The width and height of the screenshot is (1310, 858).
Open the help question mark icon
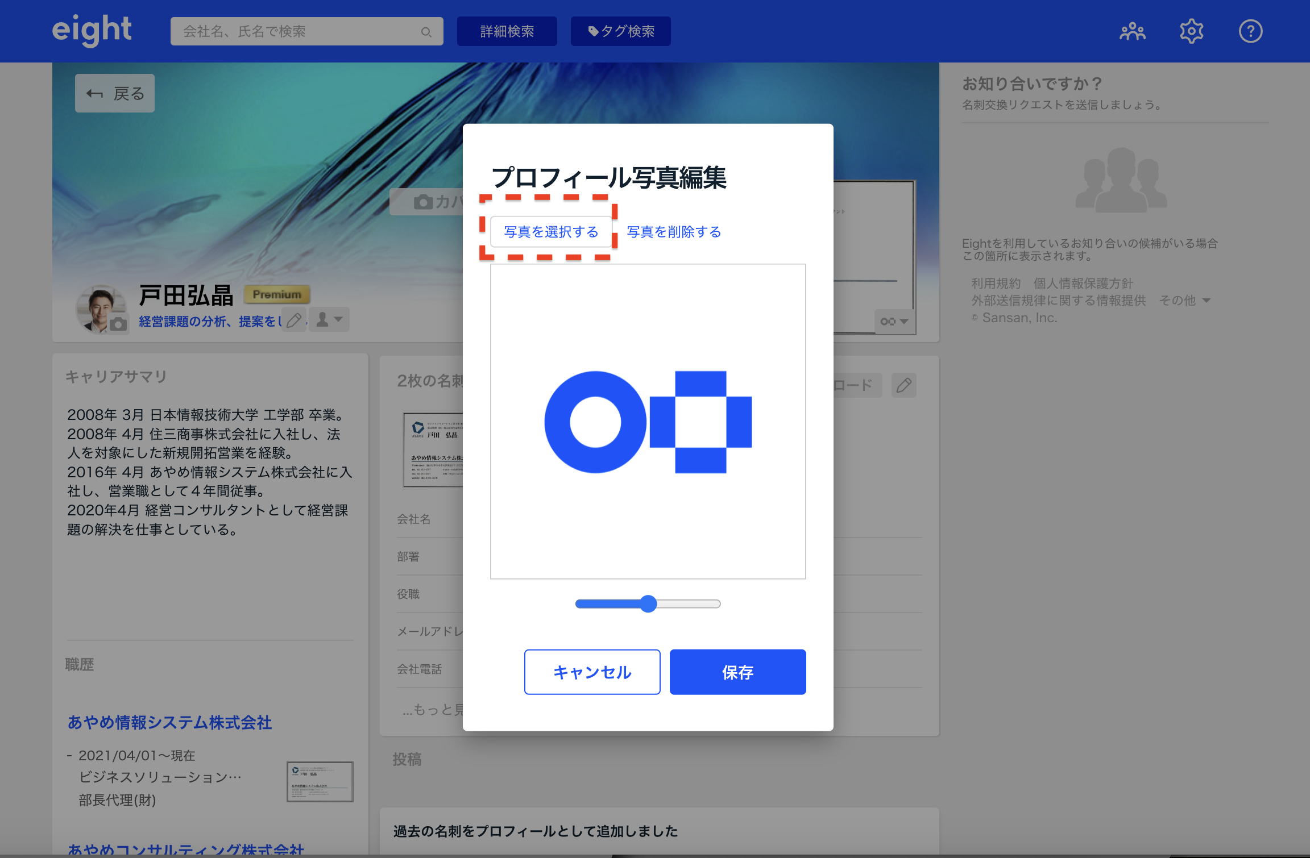tap(1250, 31)
